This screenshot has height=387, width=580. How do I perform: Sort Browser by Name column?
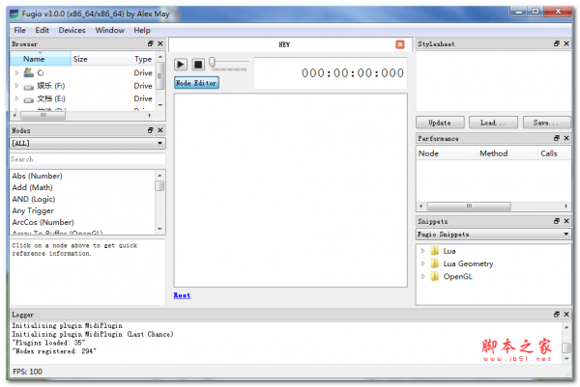(x=40, y=59)
